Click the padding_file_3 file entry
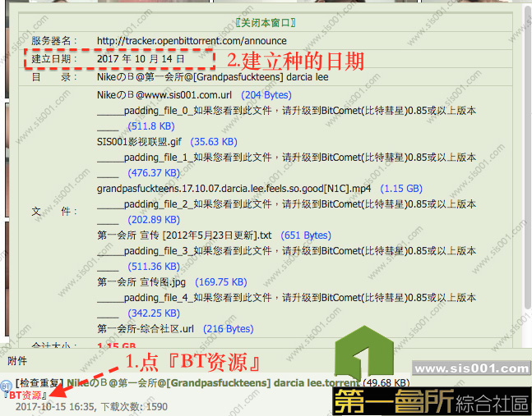Image resolution: width=532 pixels, height=416 pixels. coord(286,258)
